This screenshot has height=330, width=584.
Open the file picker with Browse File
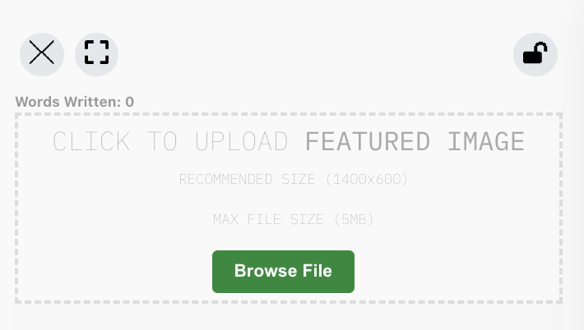tap(283, 272)
